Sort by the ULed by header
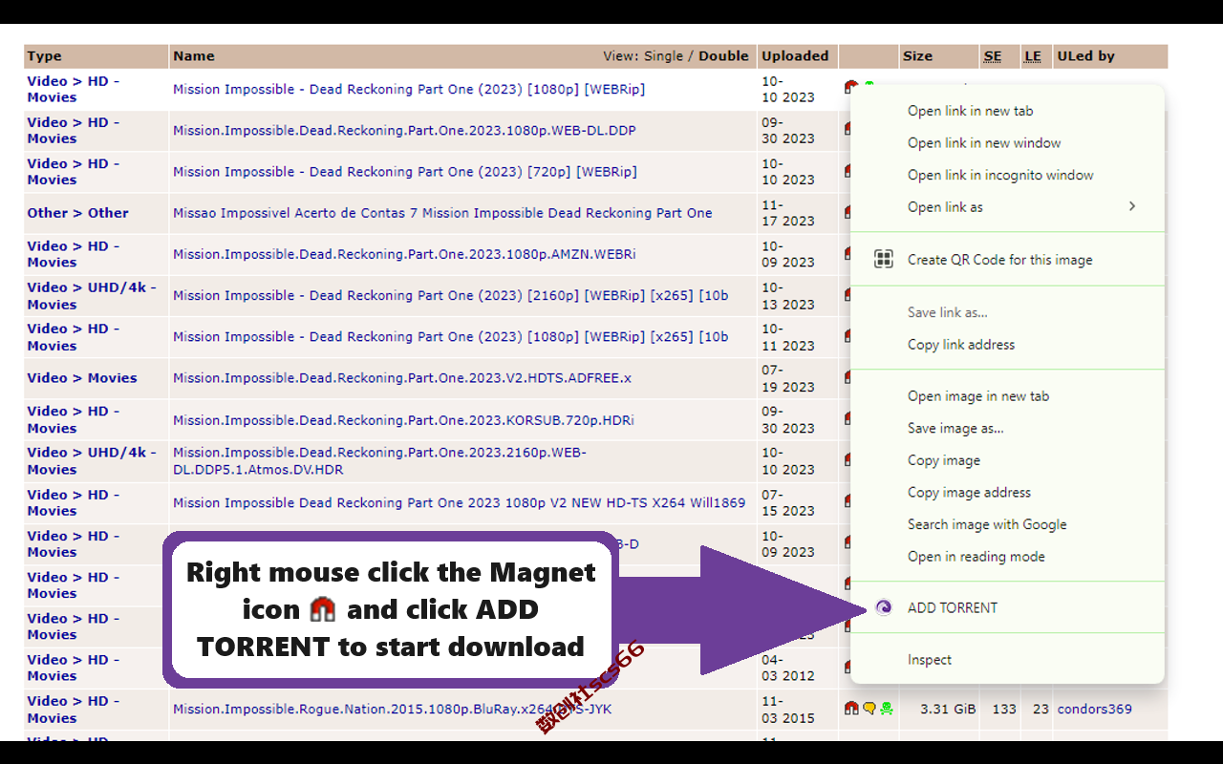The width and height of the screenshot is (1223, 764). coord(1086,56)
